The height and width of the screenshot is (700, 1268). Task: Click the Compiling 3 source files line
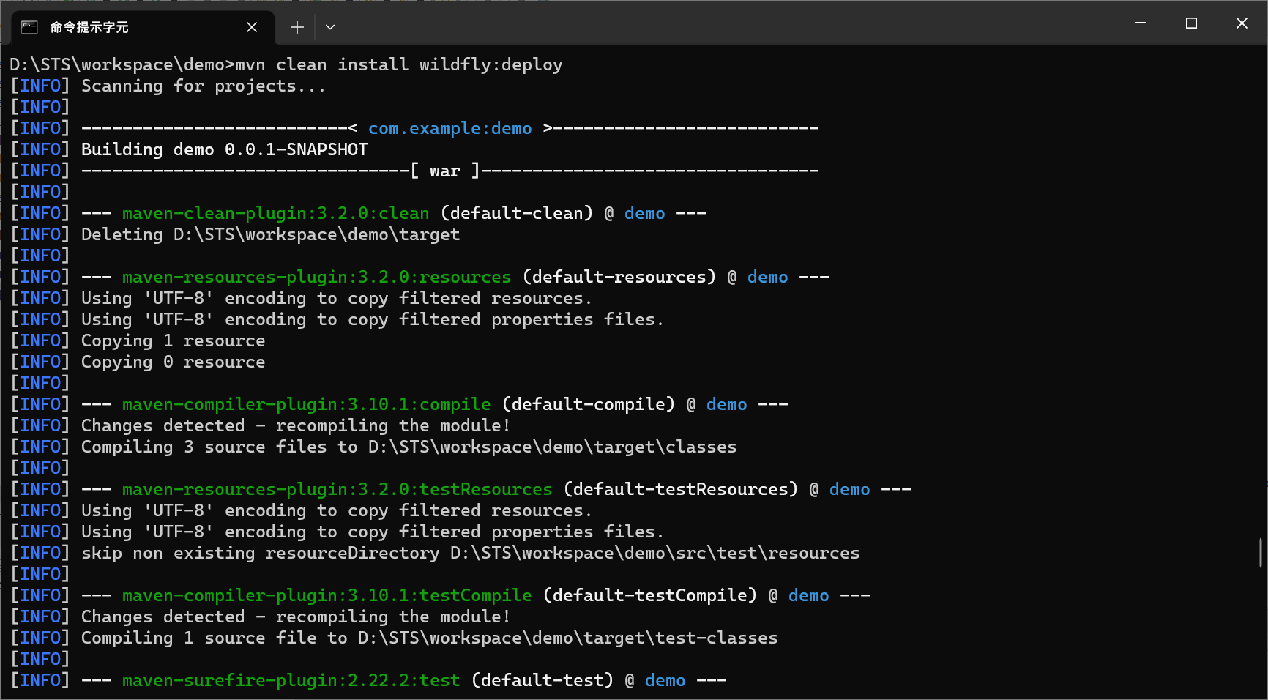point(409,447)
